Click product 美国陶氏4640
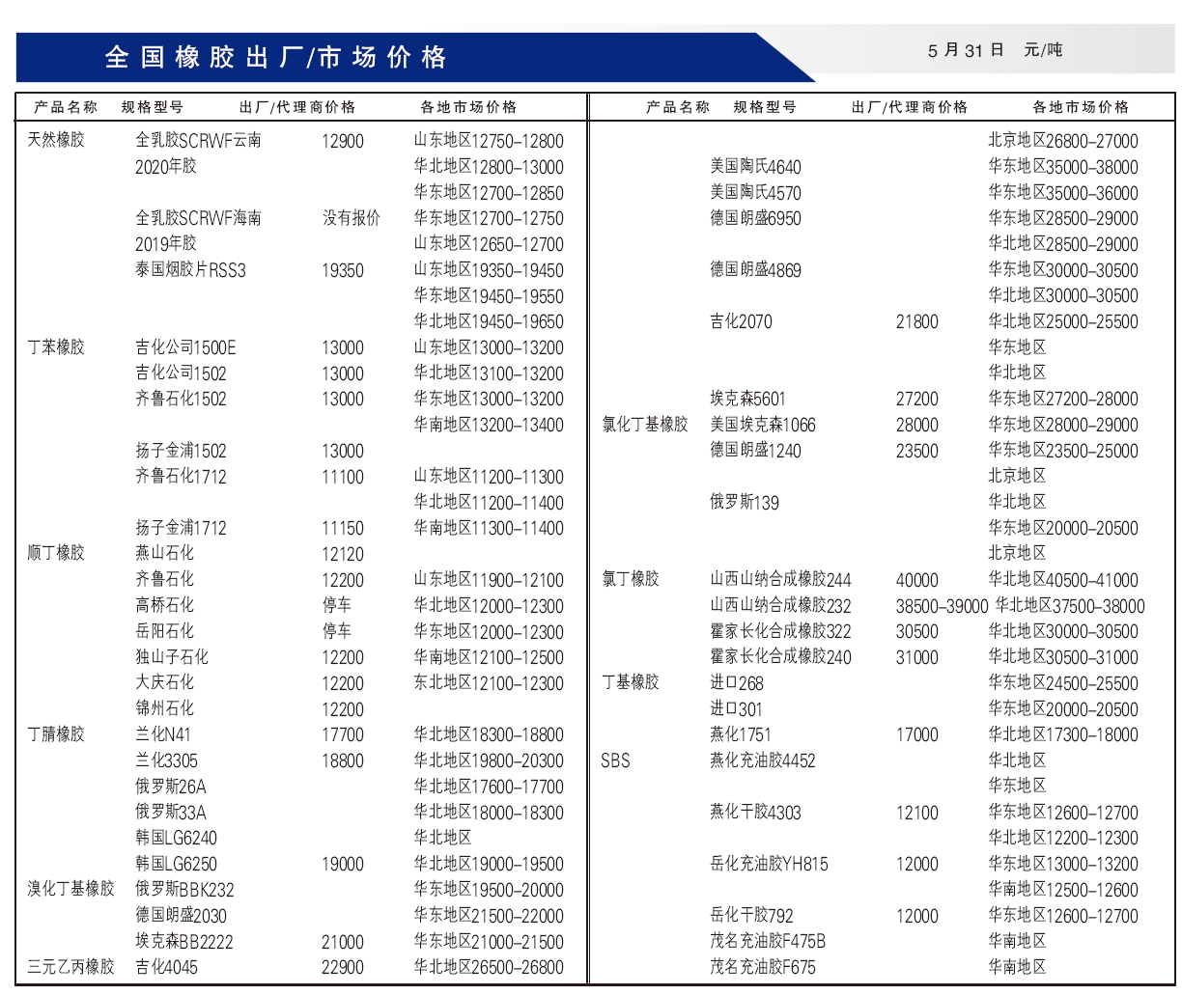Image resolution: width=1182 pixels, height=995 pixels. (755, 167)
